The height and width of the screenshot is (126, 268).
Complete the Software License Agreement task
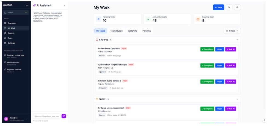coord(207,109)
